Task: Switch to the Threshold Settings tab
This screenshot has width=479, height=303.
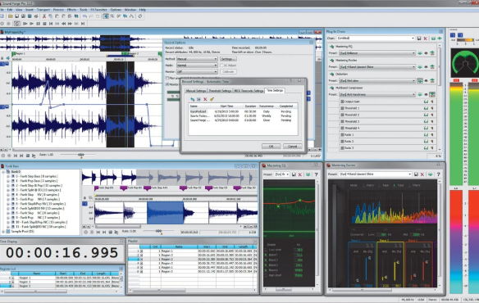Action: click(x=220, y=91)
